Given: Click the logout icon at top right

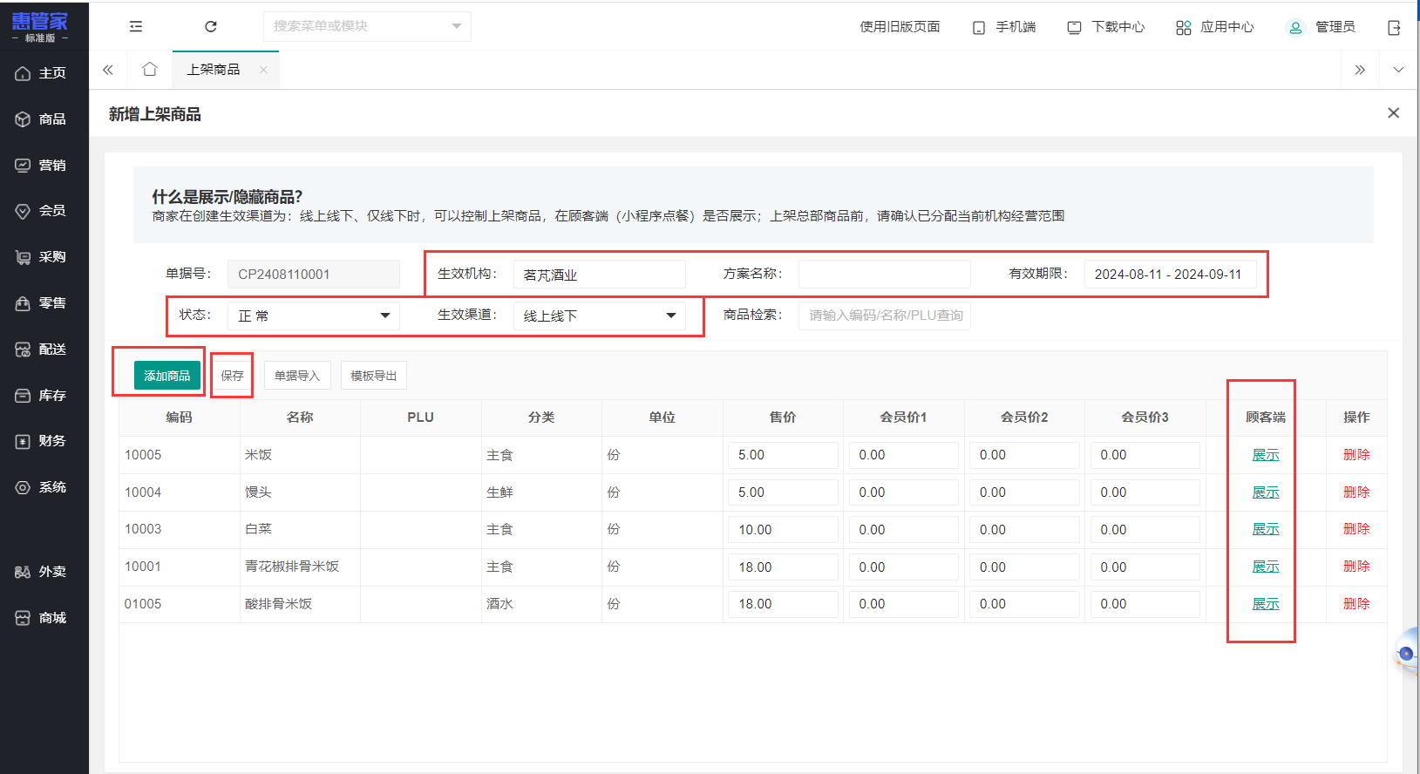Looking at the screenshot, I should pyautogui.click(x=1393, y=28).
